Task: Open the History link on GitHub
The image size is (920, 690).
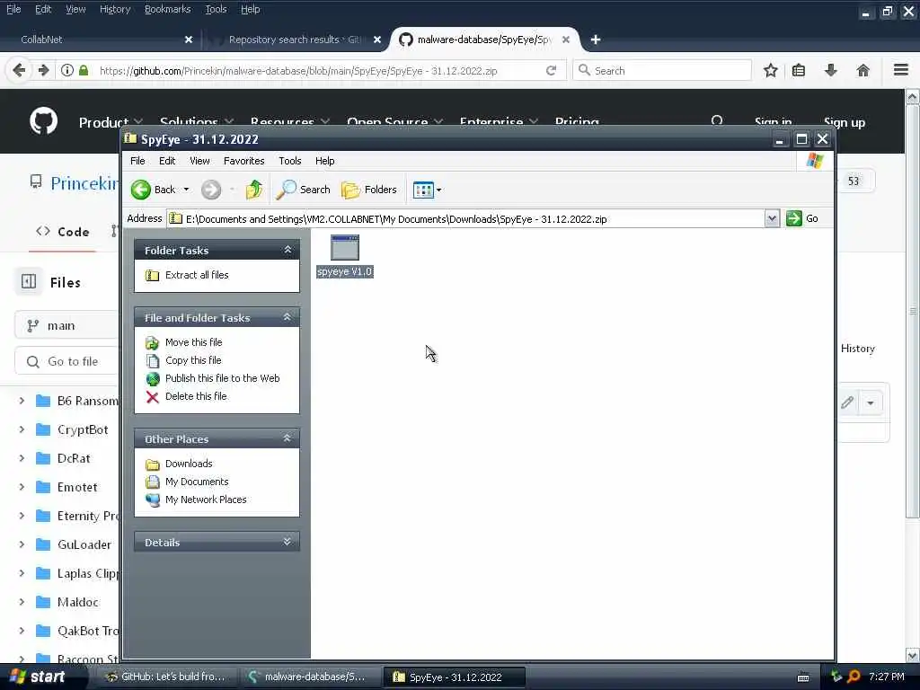Action: [x=857, y=349]
